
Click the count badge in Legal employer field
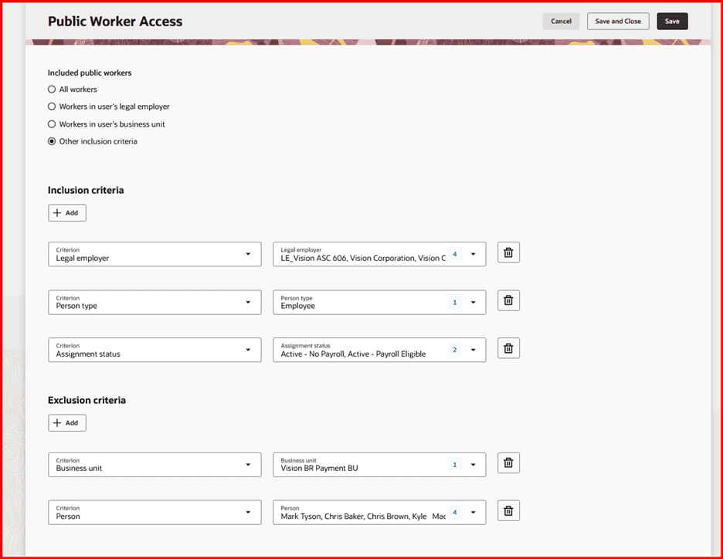(x=455, y=254)
